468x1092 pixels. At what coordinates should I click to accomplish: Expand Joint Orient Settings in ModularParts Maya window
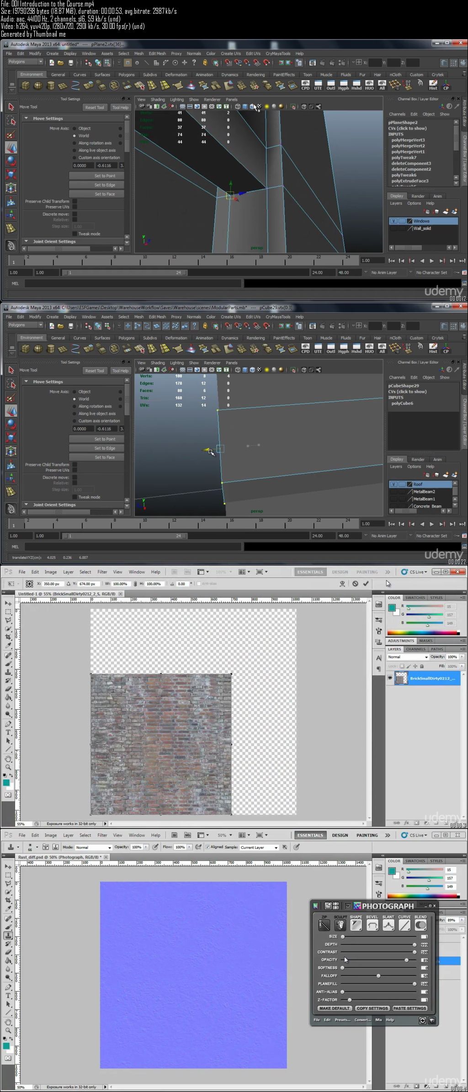[x=26, y=505]
